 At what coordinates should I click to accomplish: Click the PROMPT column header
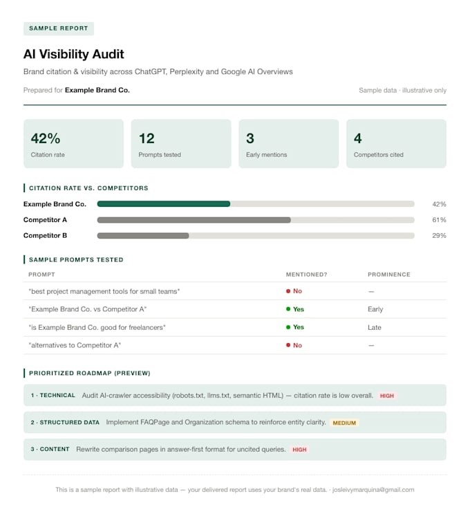coord(41,275)
